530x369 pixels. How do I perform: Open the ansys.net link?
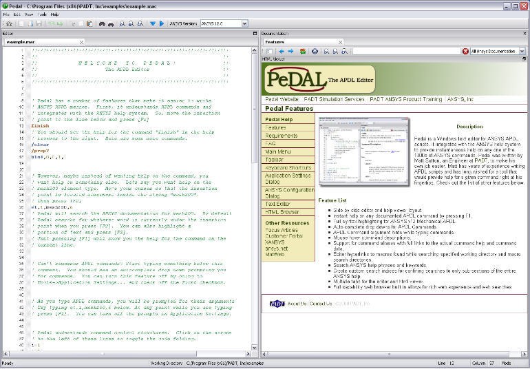276,249
